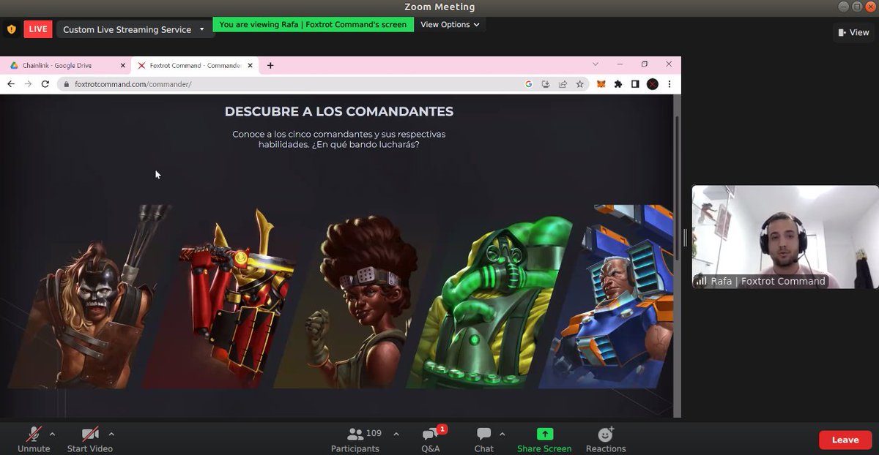Reload the Foxtrot Command page

[x=45, y=84]
